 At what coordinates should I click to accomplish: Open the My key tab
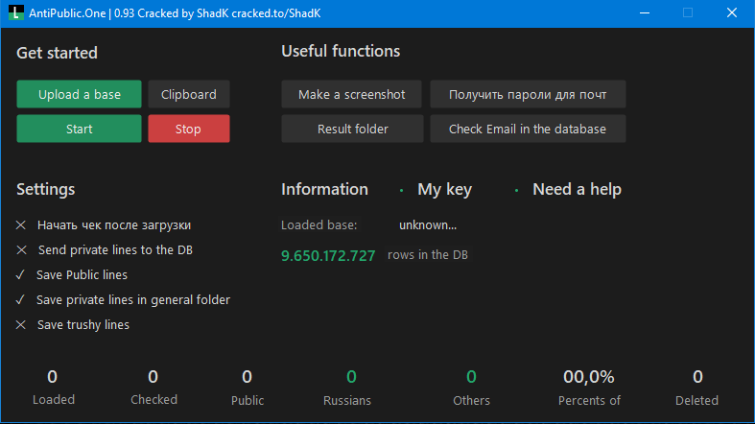[x=444, y=189]
